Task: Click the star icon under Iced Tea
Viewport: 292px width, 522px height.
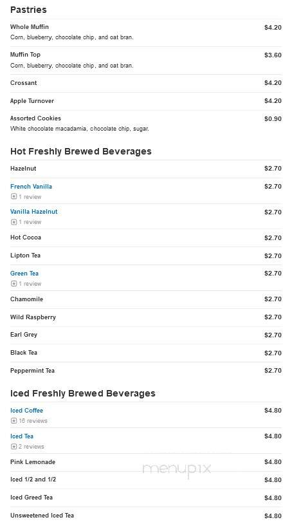Action: coord(14,447)
